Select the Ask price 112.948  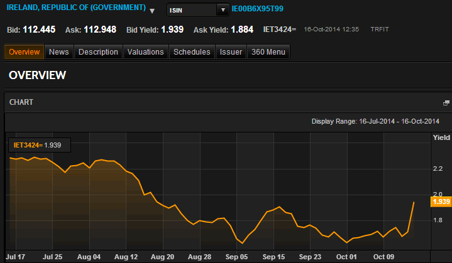click(x=99, y=29)
